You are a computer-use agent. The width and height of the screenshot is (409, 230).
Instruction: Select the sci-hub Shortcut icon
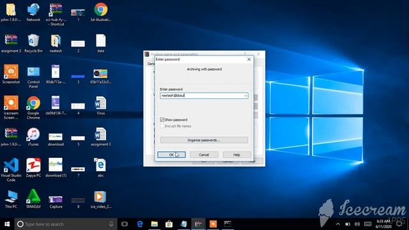coord(56,14)
